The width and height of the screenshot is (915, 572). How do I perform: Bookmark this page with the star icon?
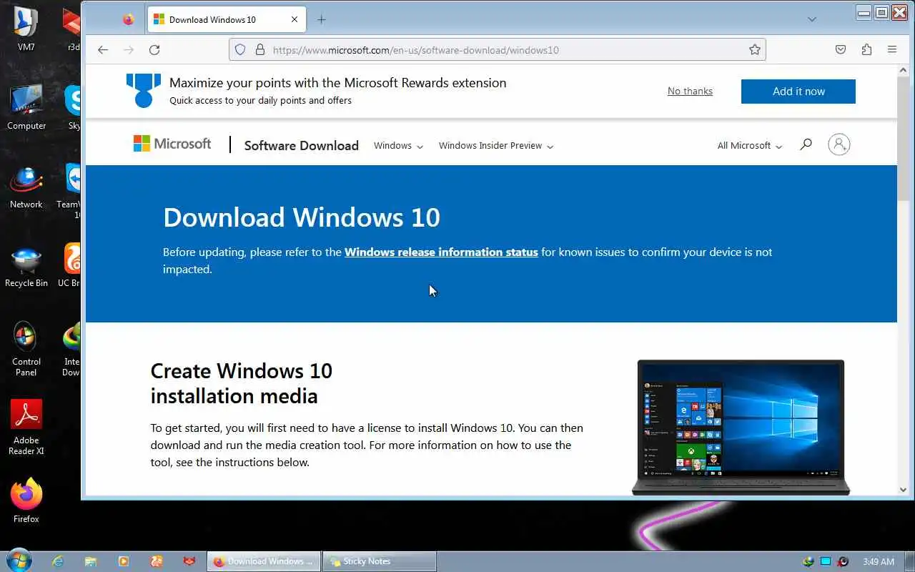click(x=754, y=49)
